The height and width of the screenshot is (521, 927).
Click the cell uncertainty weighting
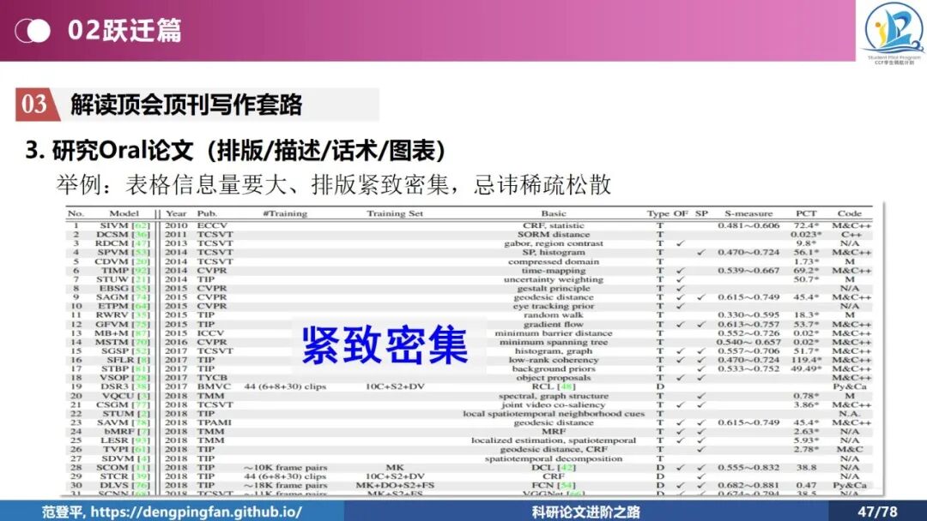(554, 279)
